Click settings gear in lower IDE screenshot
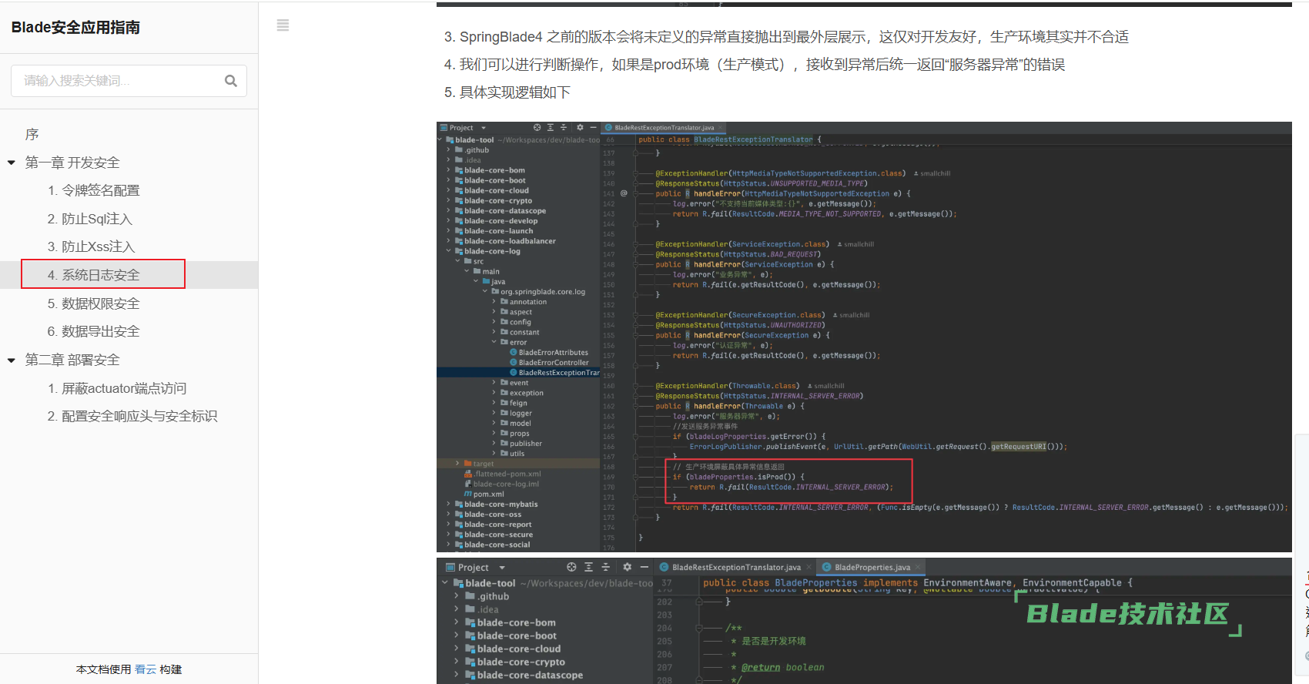1309x684 pixels. [x=627, y=567]
